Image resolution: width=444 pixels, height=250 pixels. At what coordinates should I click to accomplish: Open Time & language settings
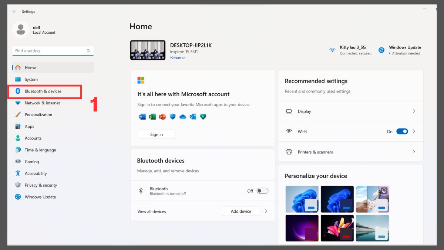[53, 150]
